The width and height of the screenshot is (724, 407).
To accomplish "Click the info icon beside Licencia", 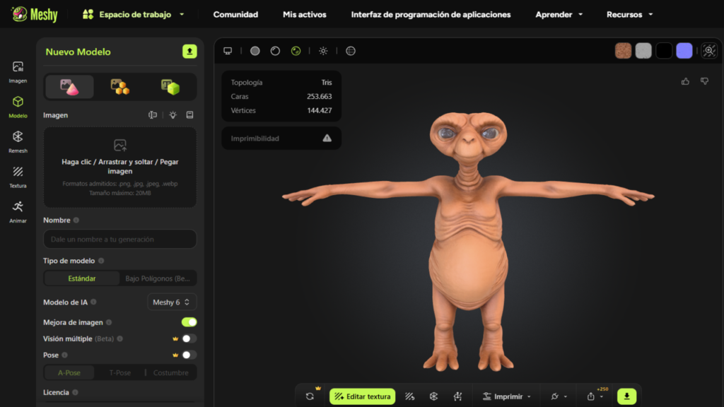I will 75,392.
